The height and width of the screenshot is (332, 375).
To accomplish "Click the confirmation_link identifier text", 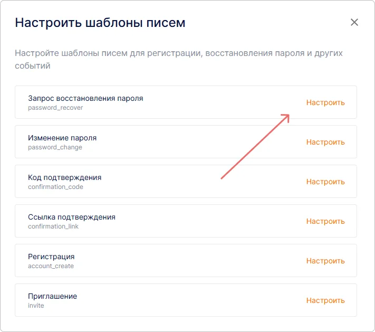I will coord(53,226).
